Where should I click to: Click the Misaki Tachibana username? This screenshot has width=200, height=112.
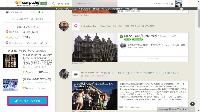click(161, 4)
